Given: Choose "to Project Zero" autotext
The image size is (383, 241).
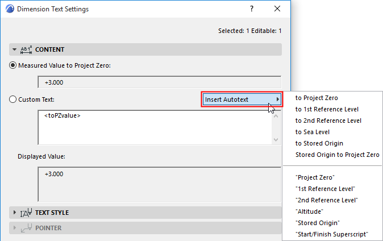Looking at the screenshot, I should (x=317, y=98).
